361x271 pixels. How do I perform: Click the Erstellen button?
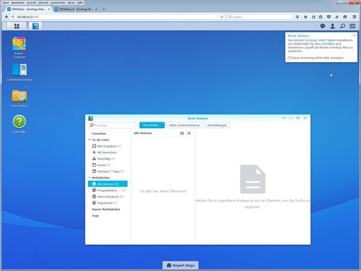pyautogui.click(x=150, y=125)
